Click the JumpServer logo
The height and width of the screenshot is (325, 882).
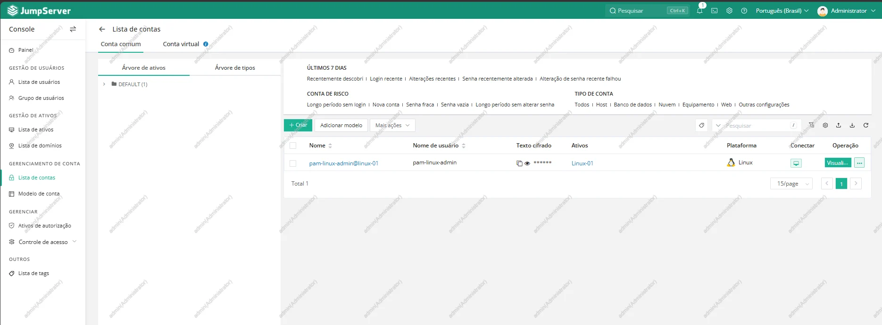tap(39, 10)
